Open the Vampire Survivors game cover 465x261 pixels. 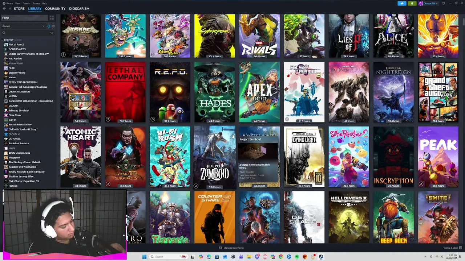coord(125,157)
